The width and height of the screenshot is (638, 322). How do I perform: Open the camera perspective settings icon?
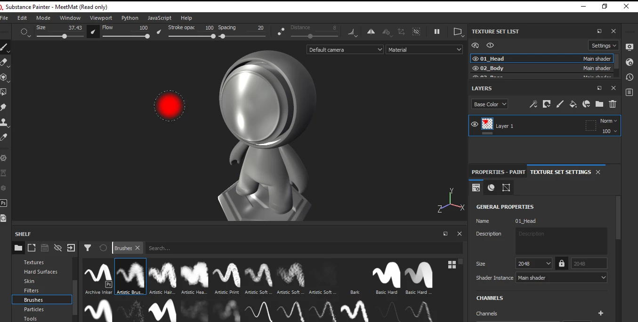(458, 31)
